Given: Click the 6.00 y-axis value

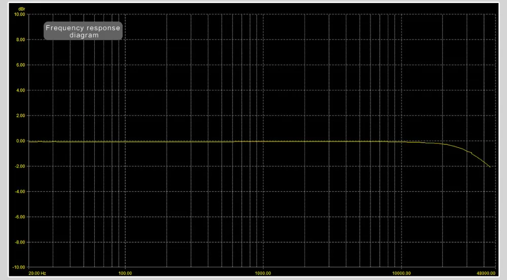Looking at the screenshot, I should click(21, 65).
